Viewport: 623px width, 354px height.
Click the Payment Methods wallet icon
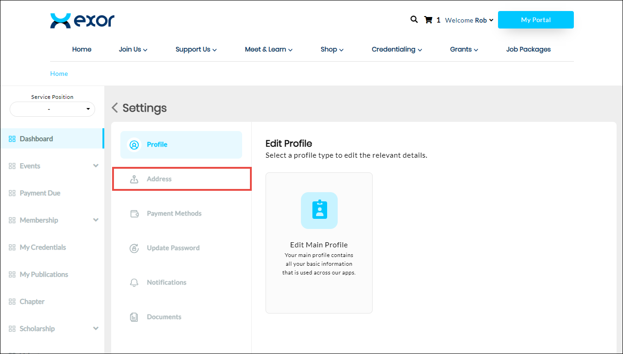tap(134, 214)
